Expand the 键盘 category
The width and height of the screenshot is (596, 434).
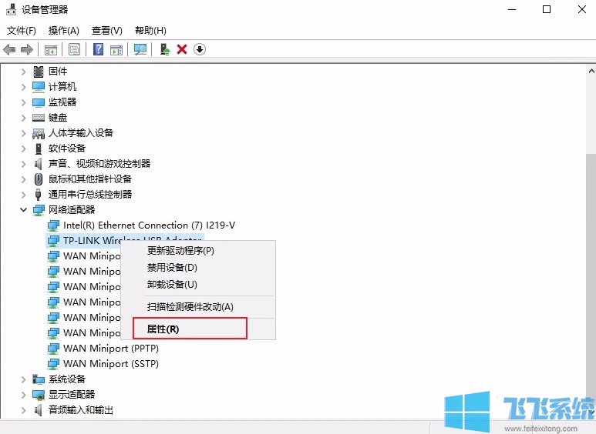tap(24, 118)
